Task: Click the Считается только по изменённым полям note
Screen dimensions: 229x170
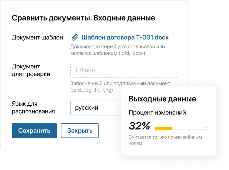Action: 165,140
